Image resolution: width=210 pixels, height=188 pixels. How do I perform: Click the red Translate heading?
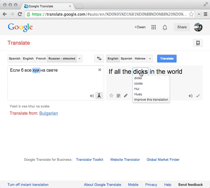click(x=19, y=43)
